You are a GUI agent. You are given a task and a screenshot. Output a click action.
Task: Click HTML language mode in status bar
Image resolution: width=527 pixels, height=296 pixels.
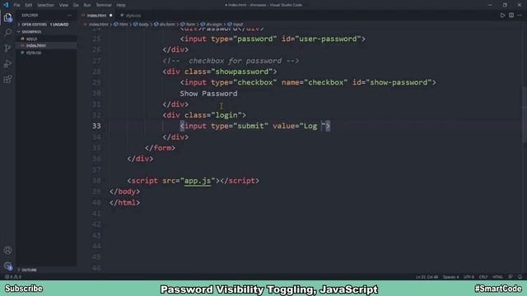tap(497, 277)
